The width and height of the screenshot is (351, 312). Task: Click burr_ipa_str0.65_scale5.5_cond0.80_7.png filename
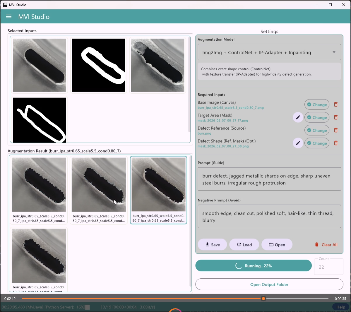231,108
